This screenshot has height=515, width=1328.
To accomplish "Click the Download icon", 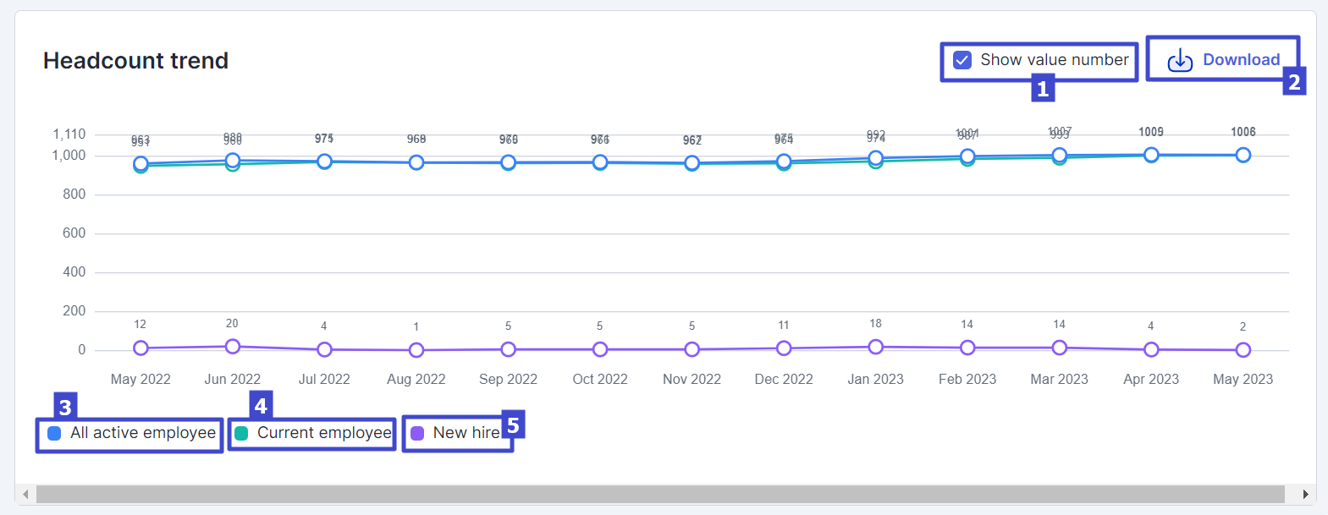I will coord(1180,60).
